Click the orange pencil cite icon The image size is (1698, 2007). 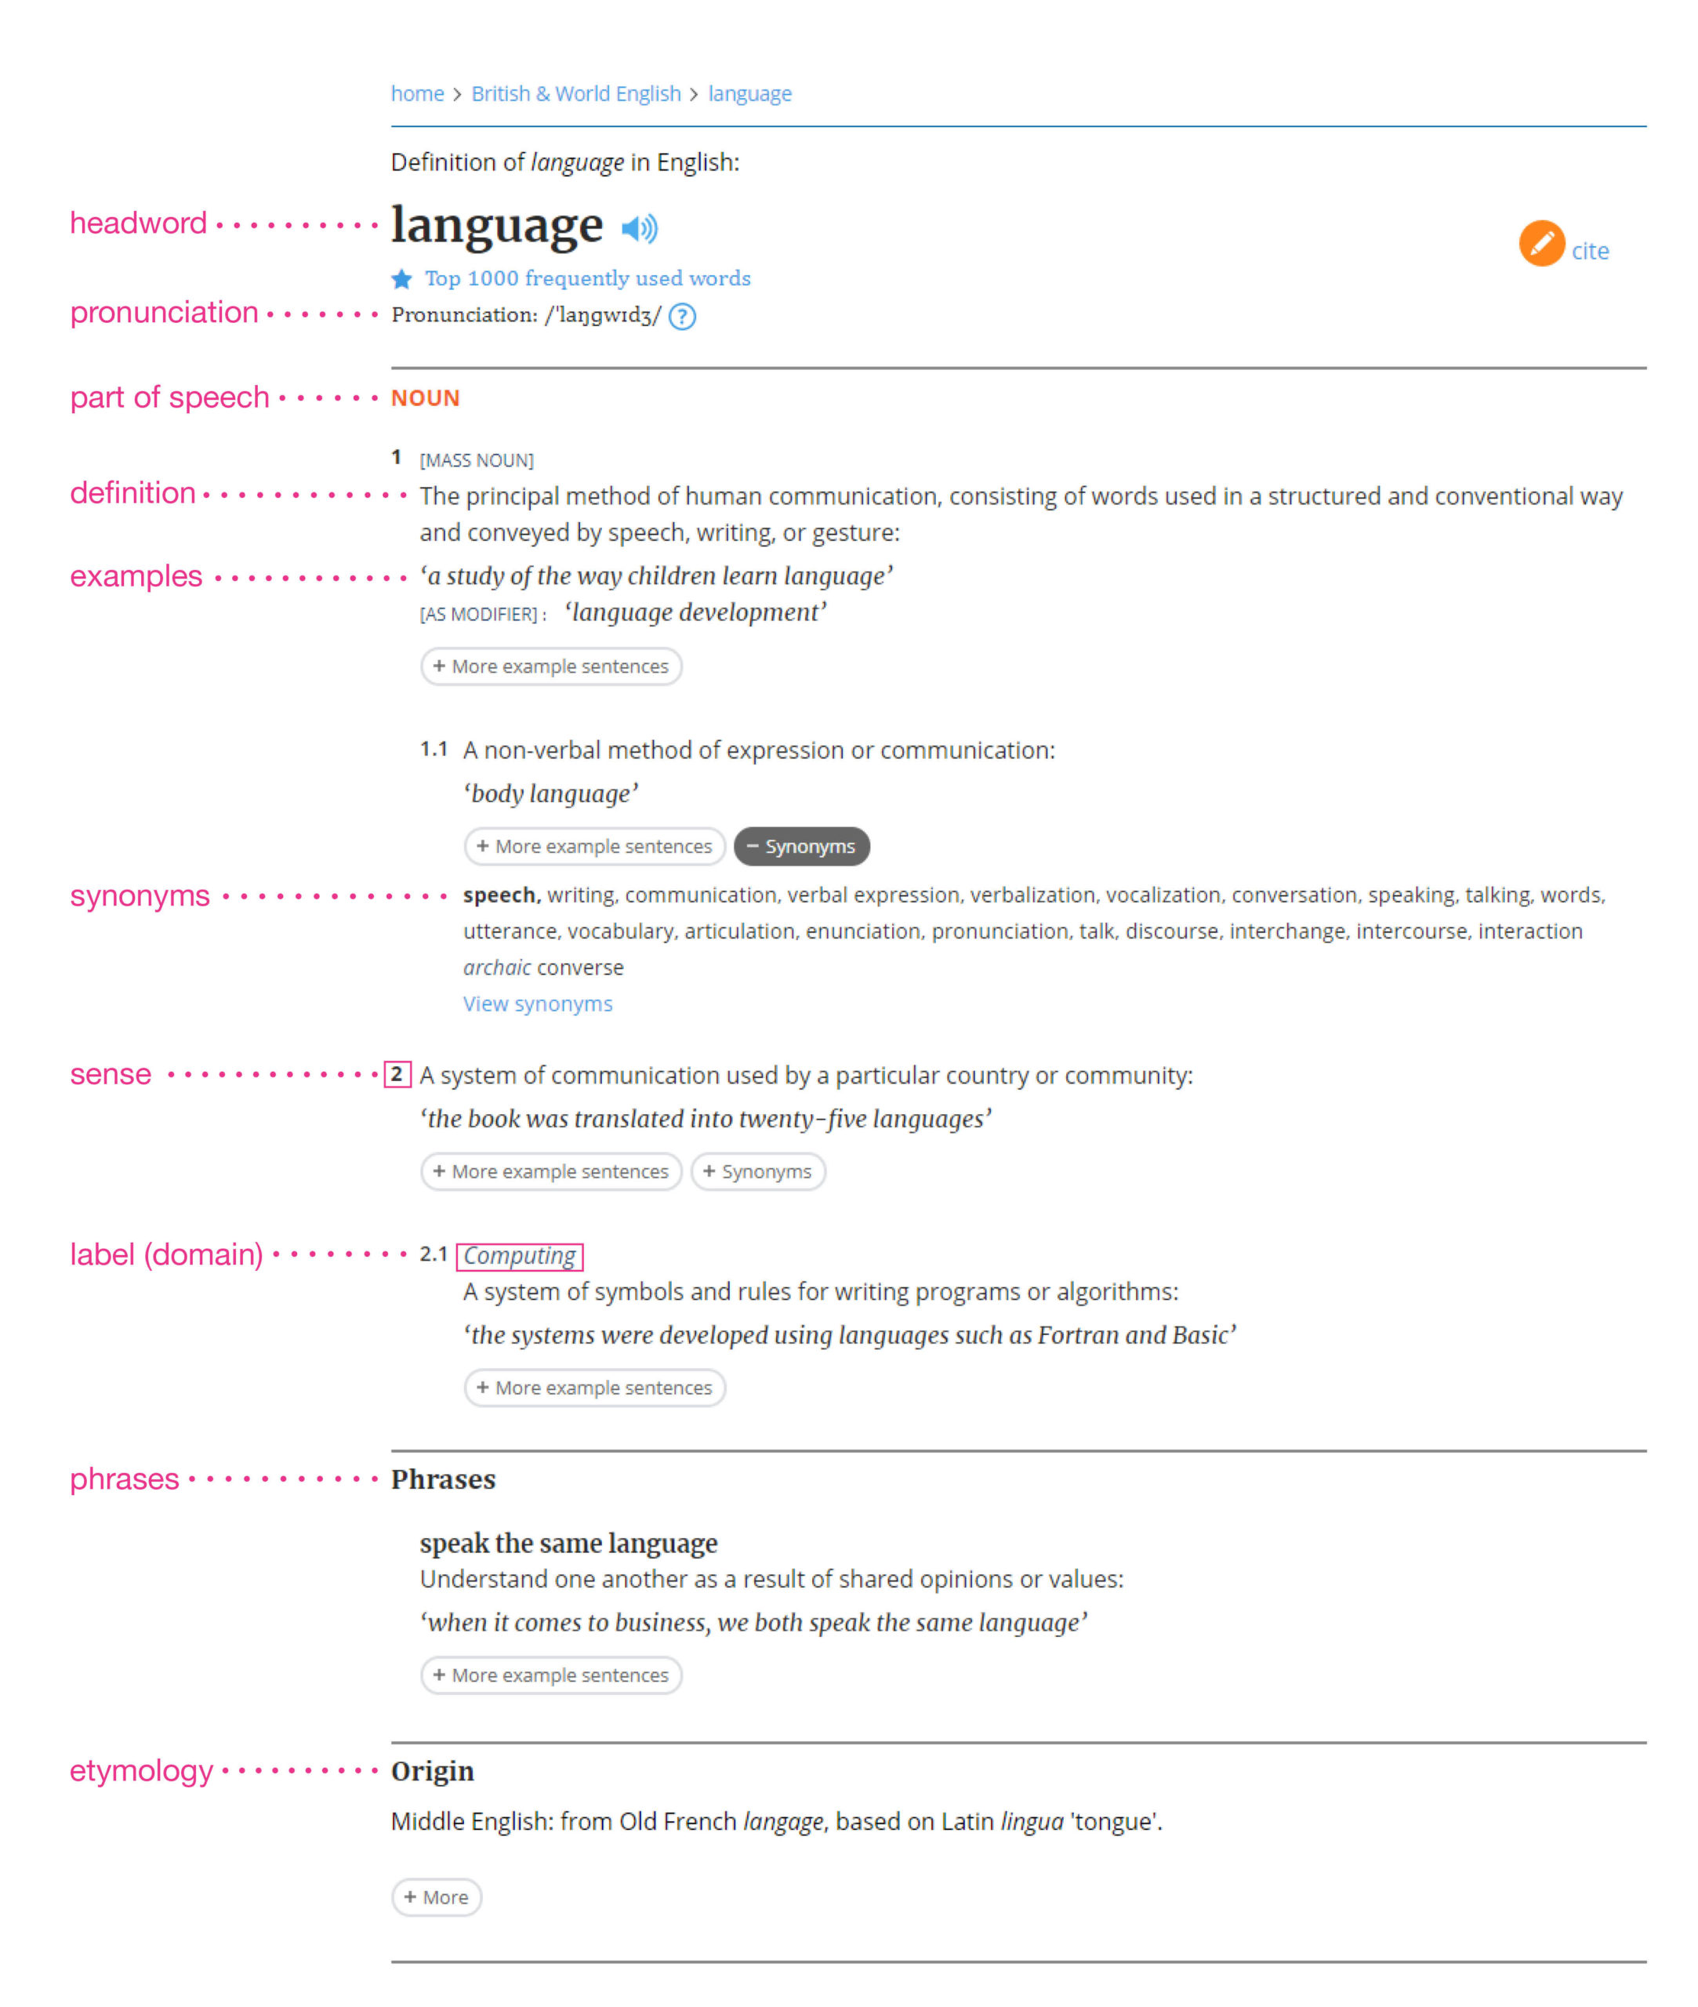pyautogui.click(x=1541, y=248)
